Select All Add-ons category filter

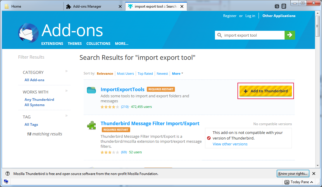(34, 80)
